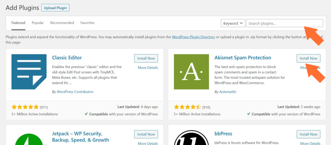The width and height of the screenshot is (331, 145).
Task: Install the bbPress plugin
Action: click(308, 134)
